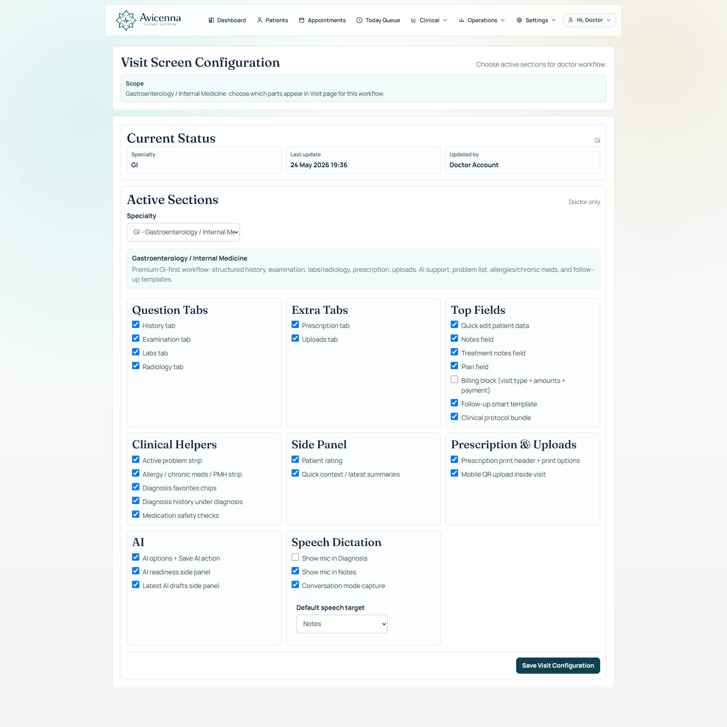Disable AI readiness side panel
Screen dimensions: 727x727
[x=136, y=571]
